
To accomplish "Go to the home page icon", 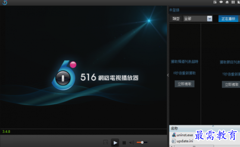I will click(227, 2).
